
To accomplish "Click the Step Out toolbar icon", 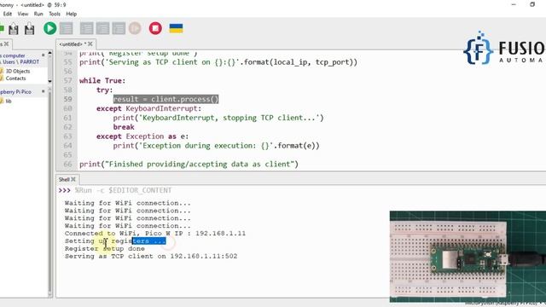I will [119, 28].
